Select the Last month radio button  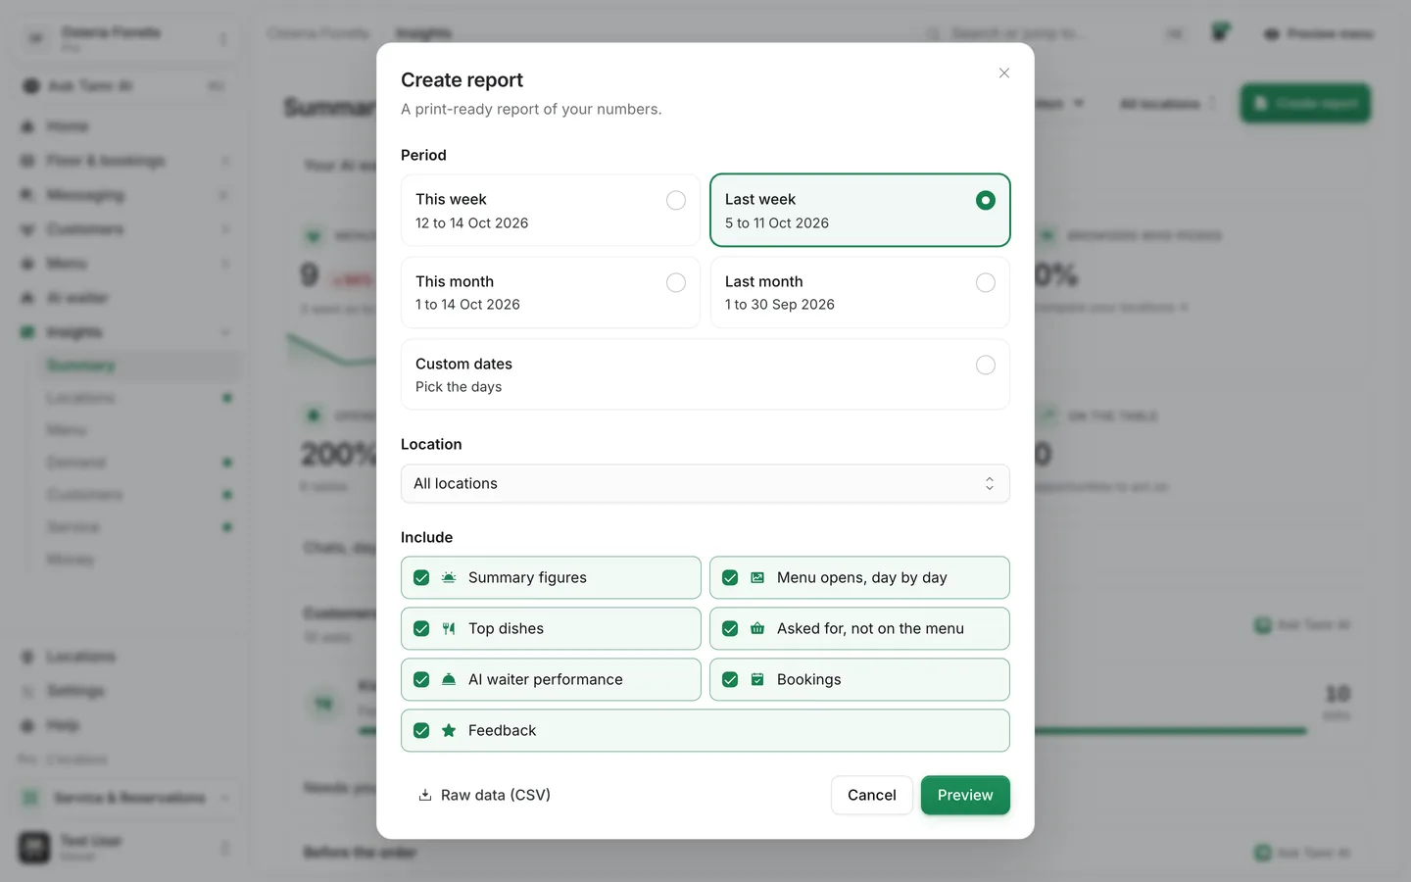[x=986, y=282]
